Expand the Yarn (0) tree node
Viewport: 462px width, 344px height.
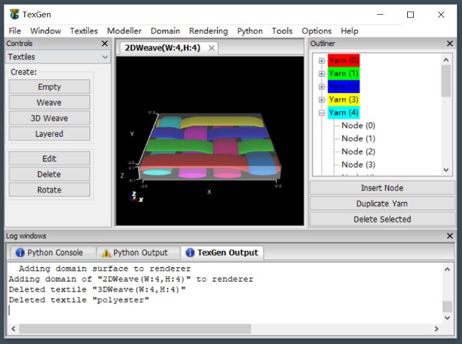pos(322,60)
